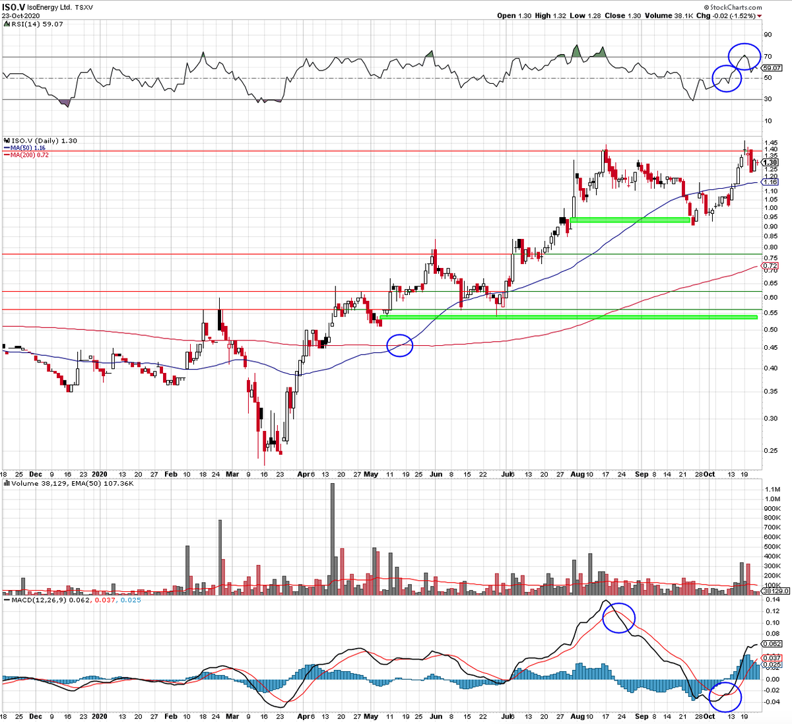Image resolution: width=792 pixels, height=724 pixels.
Task: Click the red line marker beside MA(200)
Action: click(x=7, y=155)
